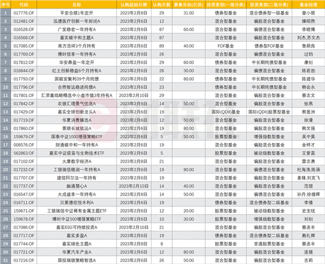Image resolution: width=325 pixels, height=264 pixels.
Task: Click fund name 平安合顺1年定开
Action: click(x=77, y=13)
